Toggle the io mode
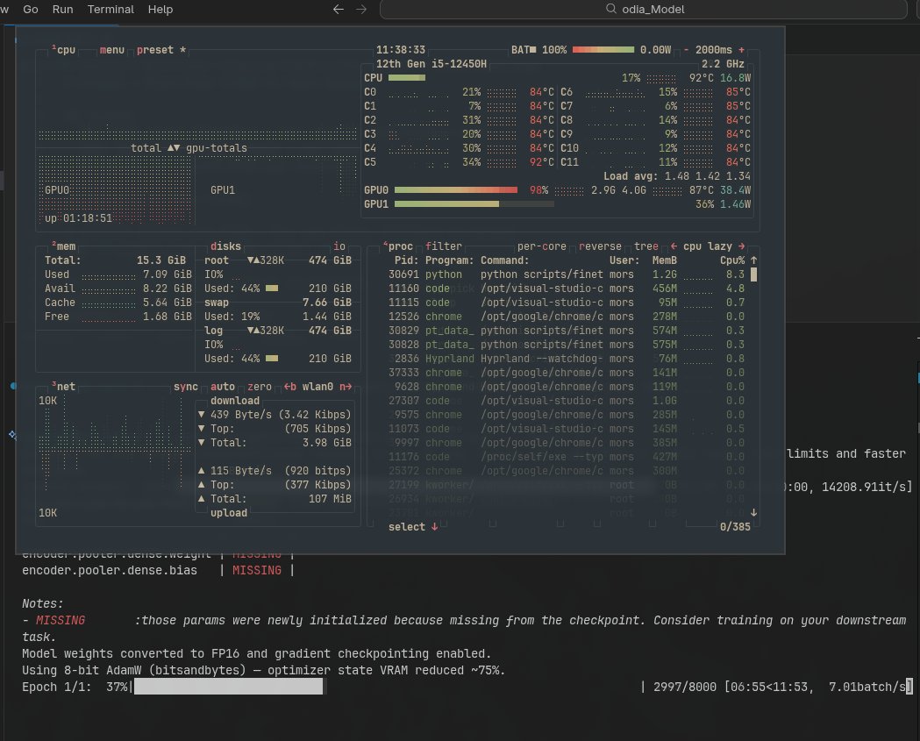 point(339,246)
